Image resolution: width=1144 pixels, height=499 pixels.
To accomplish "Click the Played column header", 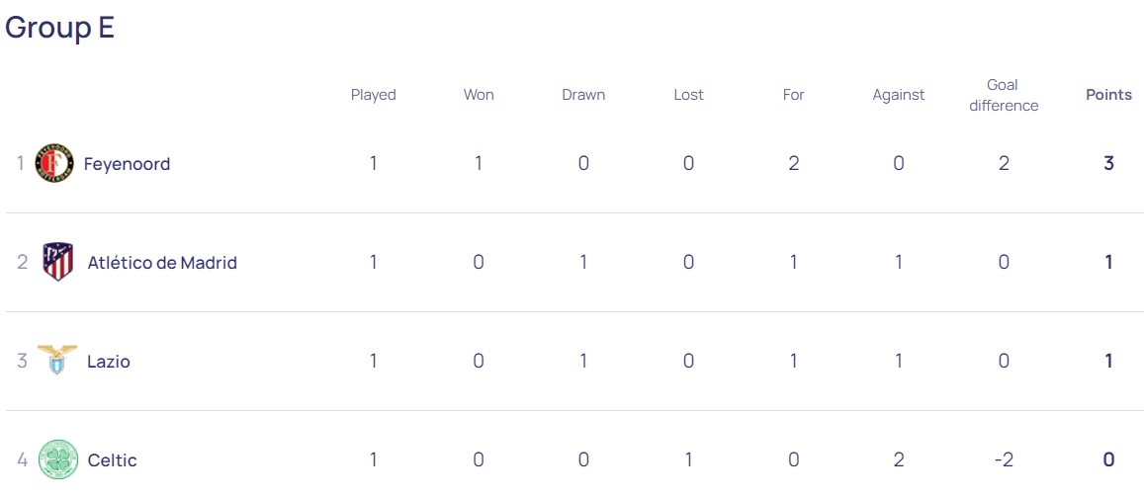I will coord(373,95).
